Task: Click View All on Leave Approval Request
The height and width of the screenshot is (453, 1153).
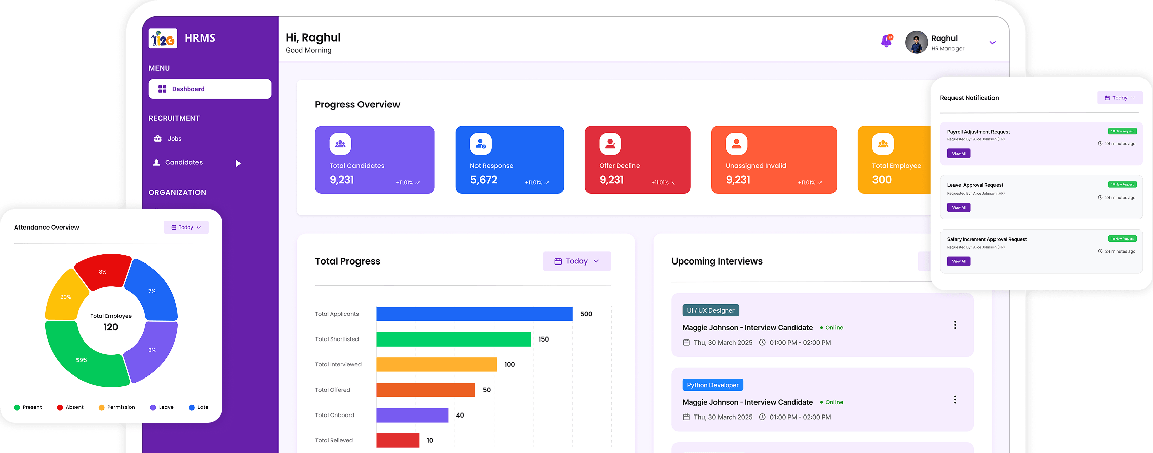Action: click(x=959, y=208)
